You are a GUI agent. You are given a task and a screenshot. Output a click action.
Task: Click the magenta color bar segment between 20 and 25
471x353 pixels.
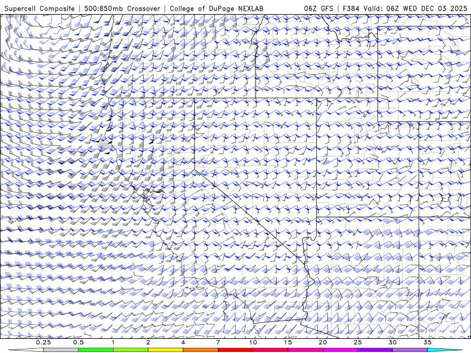point(340,350)
